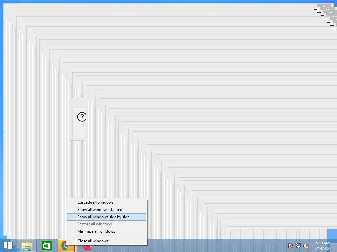Open the clock showing 6:10 AM
This screenshot has width=337, height=252.
323,246
